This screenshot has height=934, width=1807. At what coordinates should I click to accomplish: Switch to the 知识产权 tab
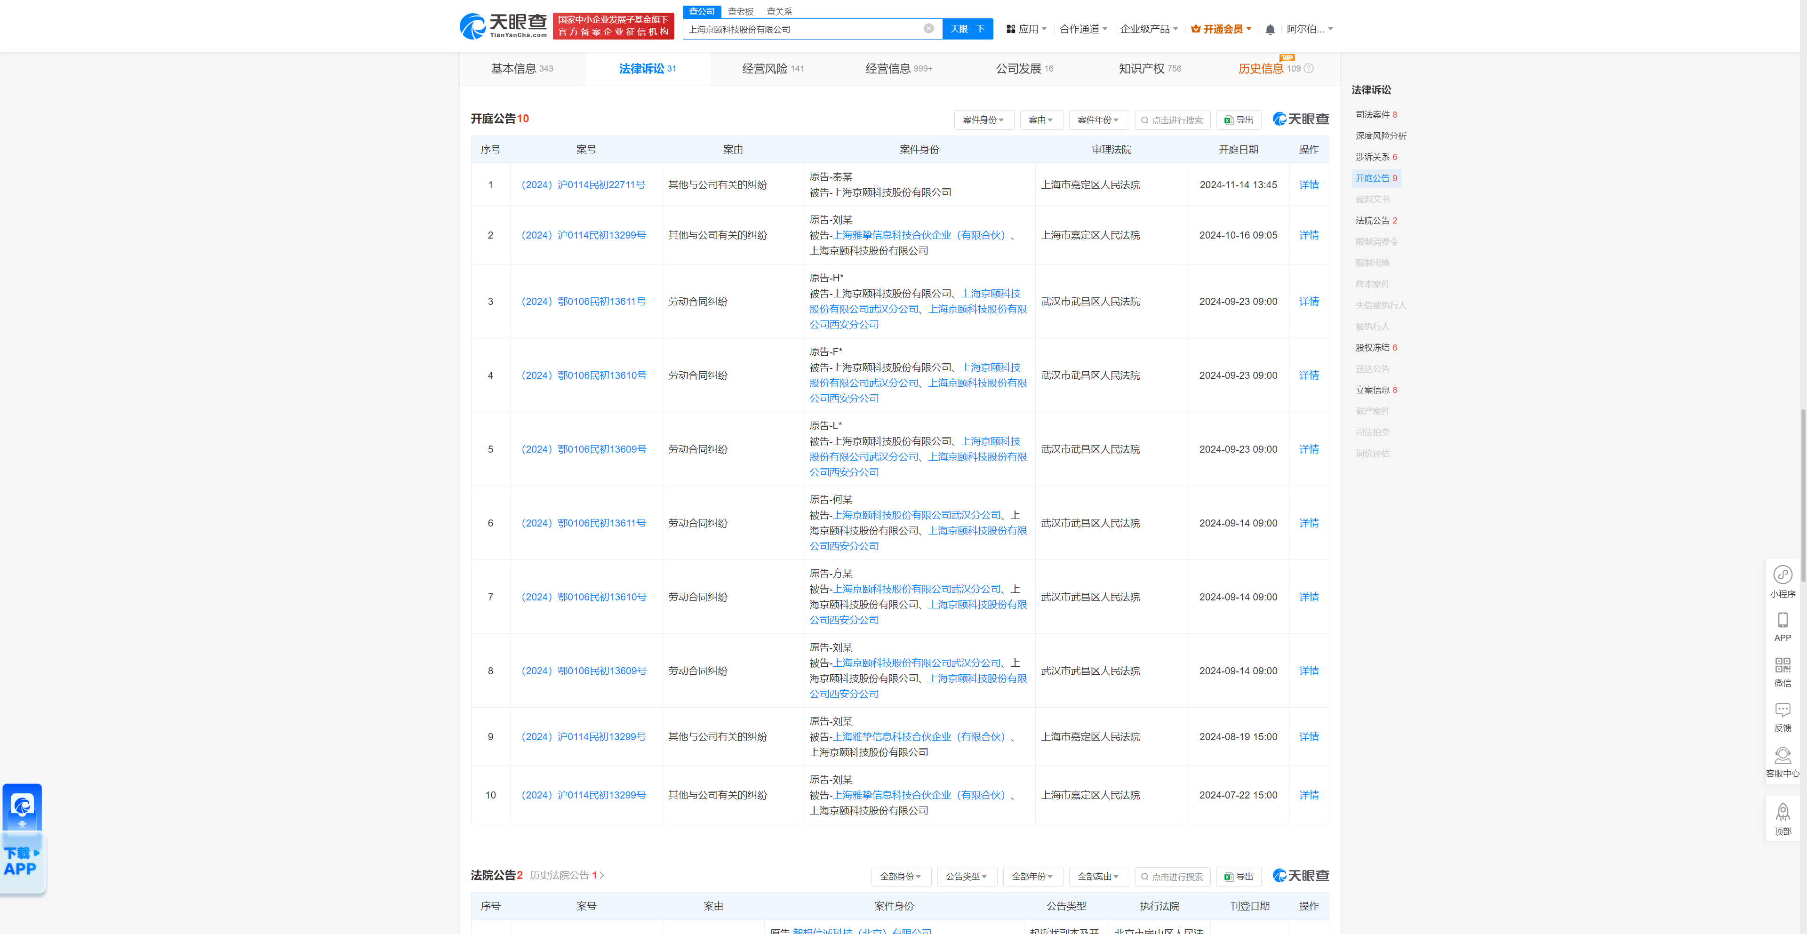point(1150,69)
